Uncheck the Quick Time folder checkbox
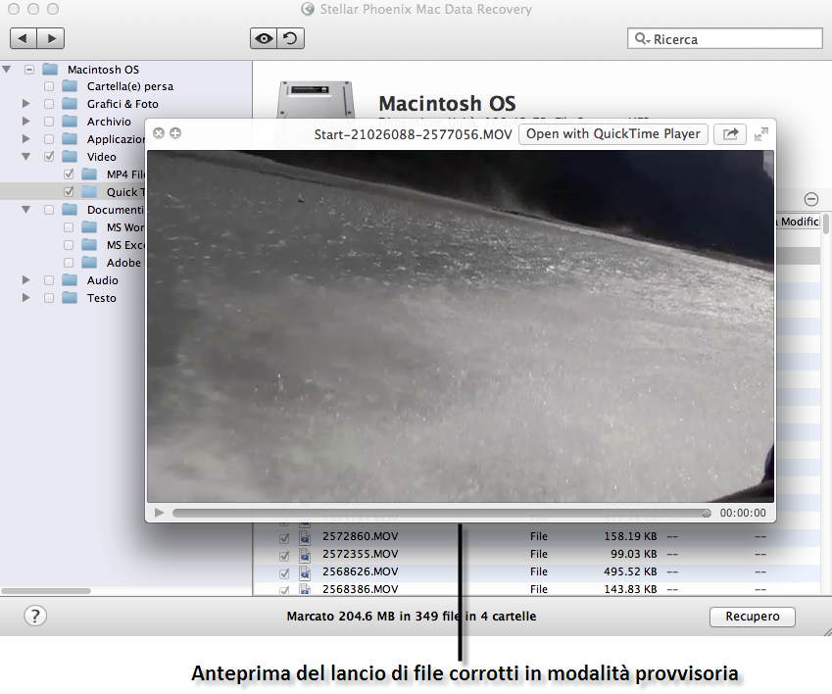The width and height of the screenshot is (832, 694). click(x=69, y=191)
